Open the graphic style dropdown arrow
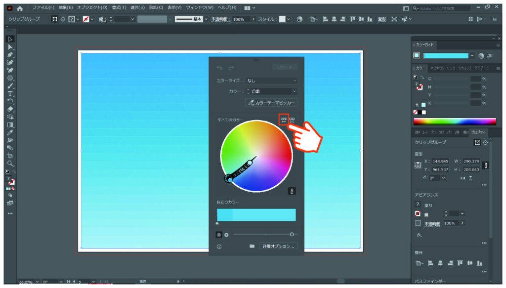 pyautogui.click(x=289, y=19)
